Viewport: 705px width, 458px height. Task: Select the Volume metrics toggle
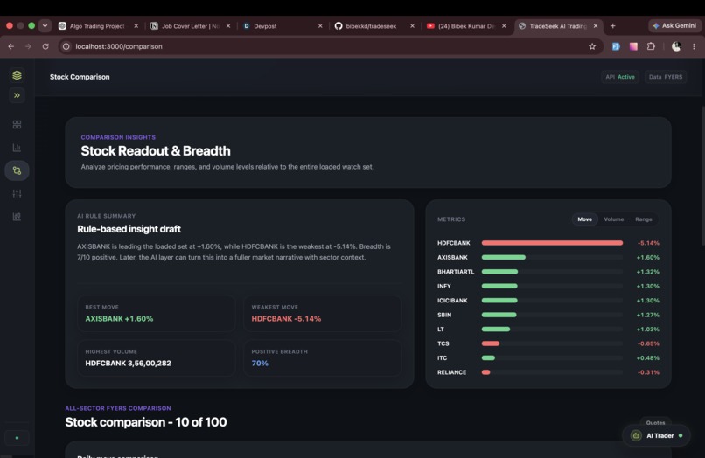click(613, 219)
